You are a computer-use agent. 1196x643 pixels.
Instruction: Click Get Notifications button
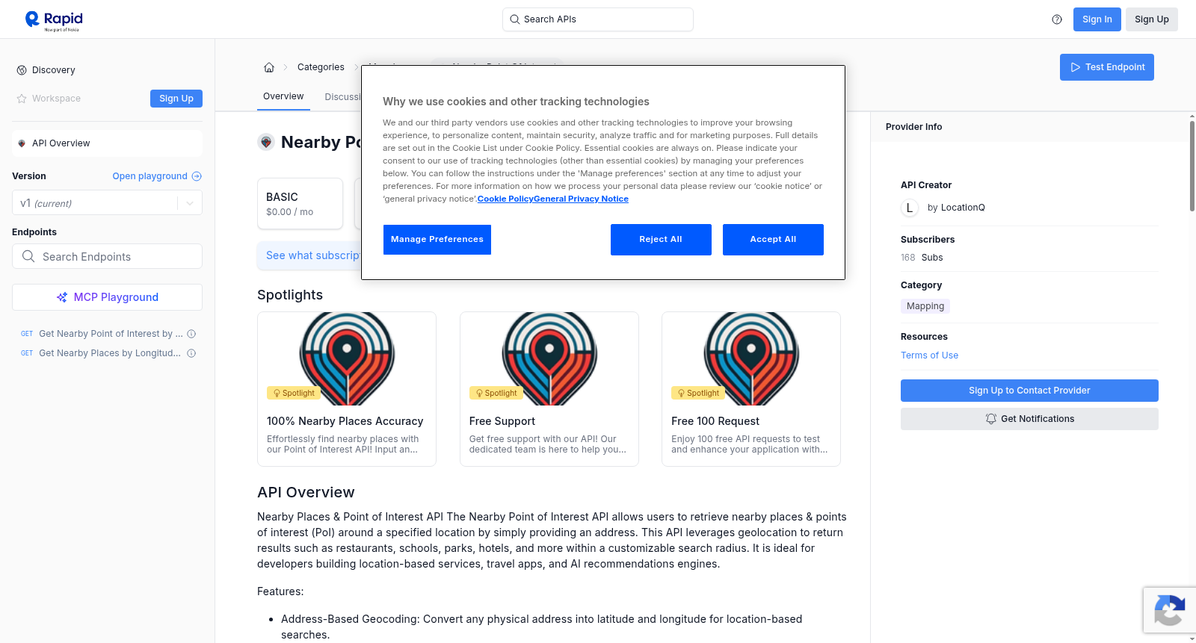(x=1029, y=419)
